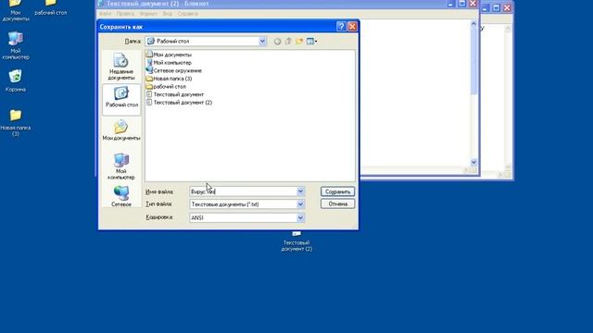
Task: Select Мои документы in the file list
Action: click(169, 55)
